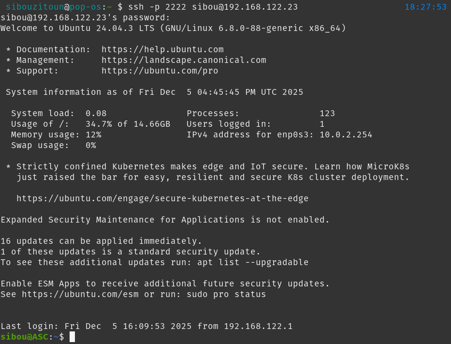
Task: Click the sibou@ASC prompt text
Action: (24, 337)
